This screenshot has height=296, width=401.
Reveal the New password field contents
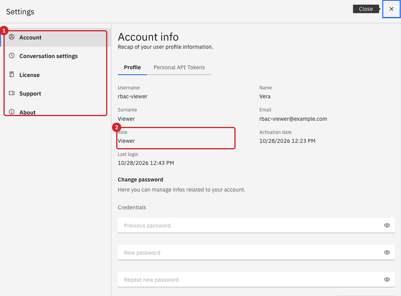(387, 252)
